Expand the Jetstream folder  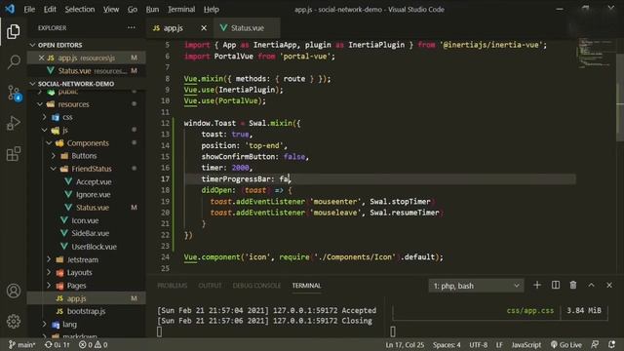82,259
